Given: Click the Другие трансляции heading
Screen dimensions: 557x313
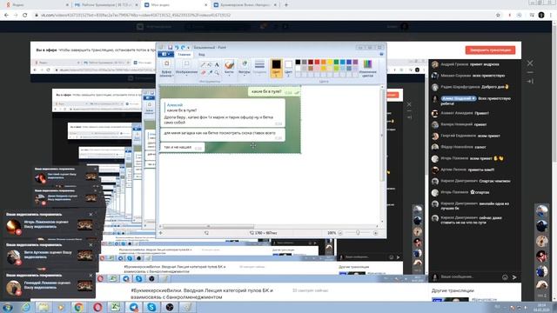Looking at the screenshot, I should (x=453, y=290).
